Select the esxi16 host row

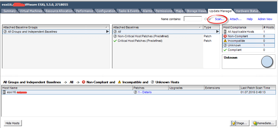[x=139, y=92]
